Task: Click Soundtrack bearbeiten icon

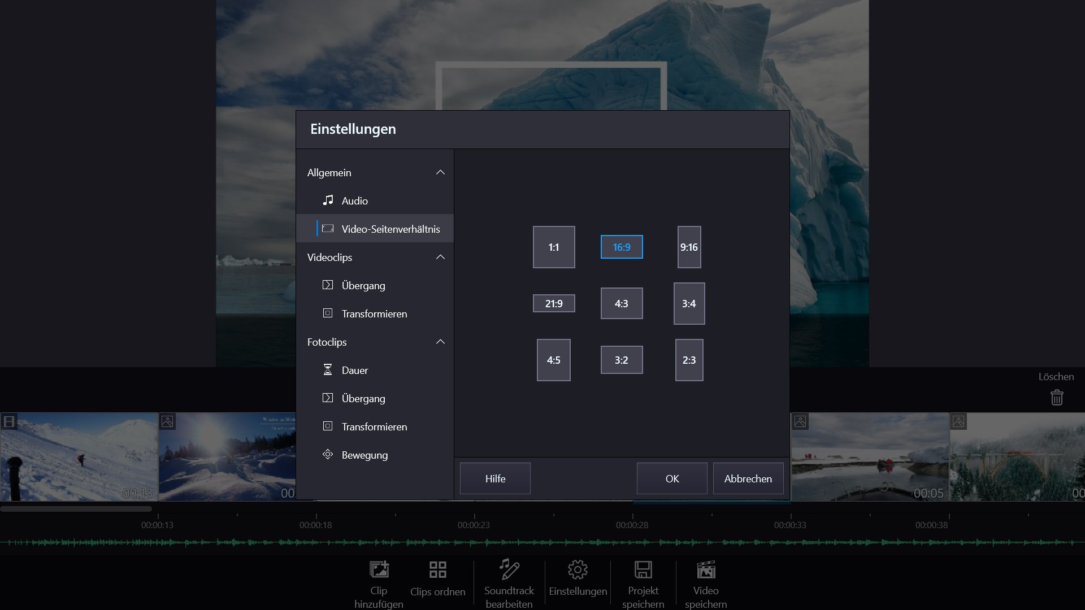Action: point(509,569)
